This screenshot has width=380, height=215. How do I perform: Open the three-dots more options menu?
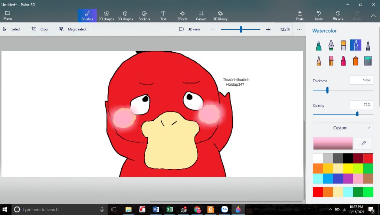[x=299, y=29]
